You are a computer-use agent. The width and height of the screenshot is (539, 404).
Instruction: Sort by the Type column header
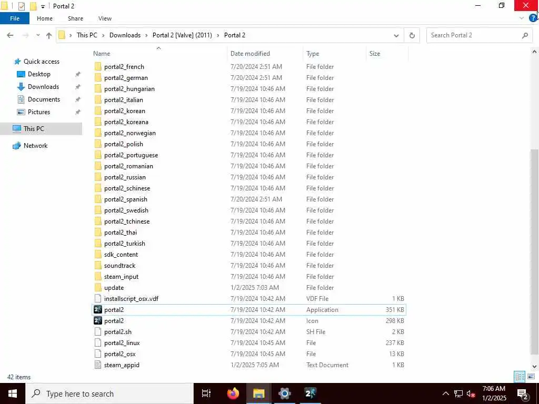click(x=334, y=54)
